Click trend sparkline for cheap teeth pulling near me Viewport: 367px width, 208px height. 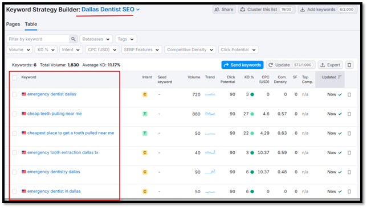[210, 114]
